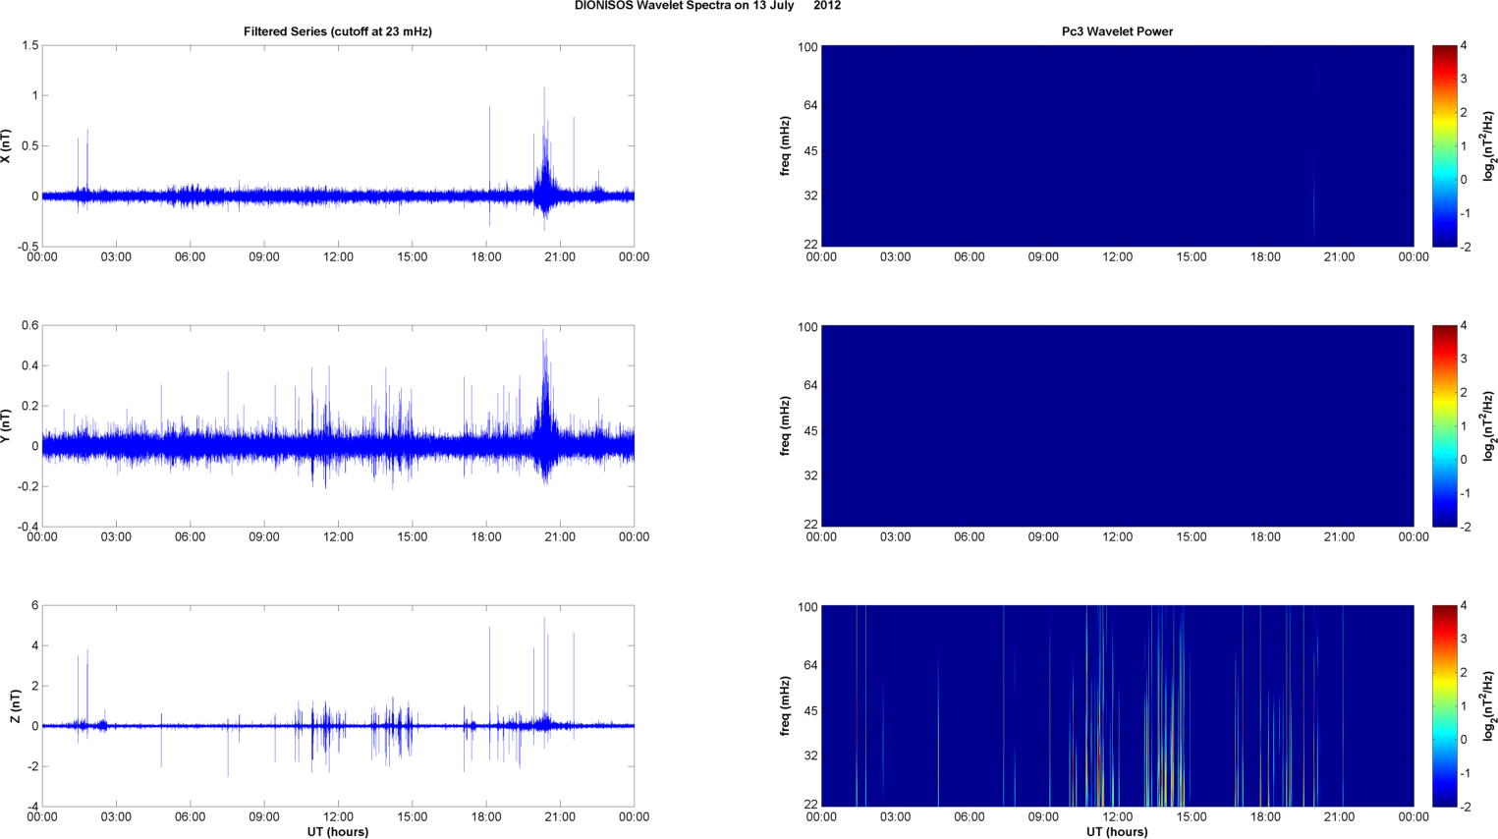Click the "DIONISOS Wavelet Spectra" figure title
Screen dimensions: 1498x839
[707, 6]
